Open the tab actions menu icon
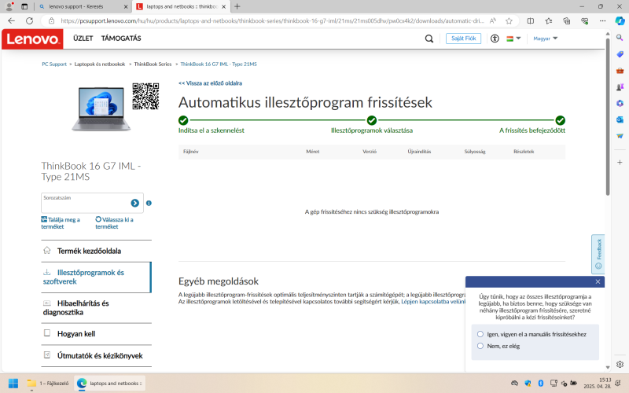The image size is (629, 393). (24, 6)
